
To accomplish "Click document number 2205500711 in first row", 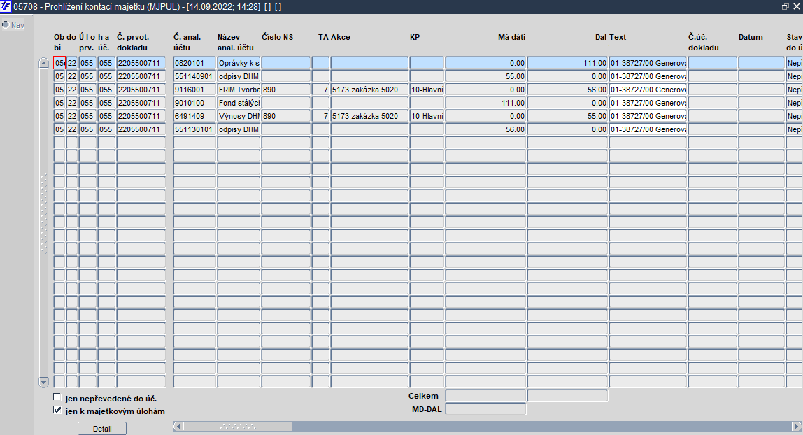I will [141, 63].
